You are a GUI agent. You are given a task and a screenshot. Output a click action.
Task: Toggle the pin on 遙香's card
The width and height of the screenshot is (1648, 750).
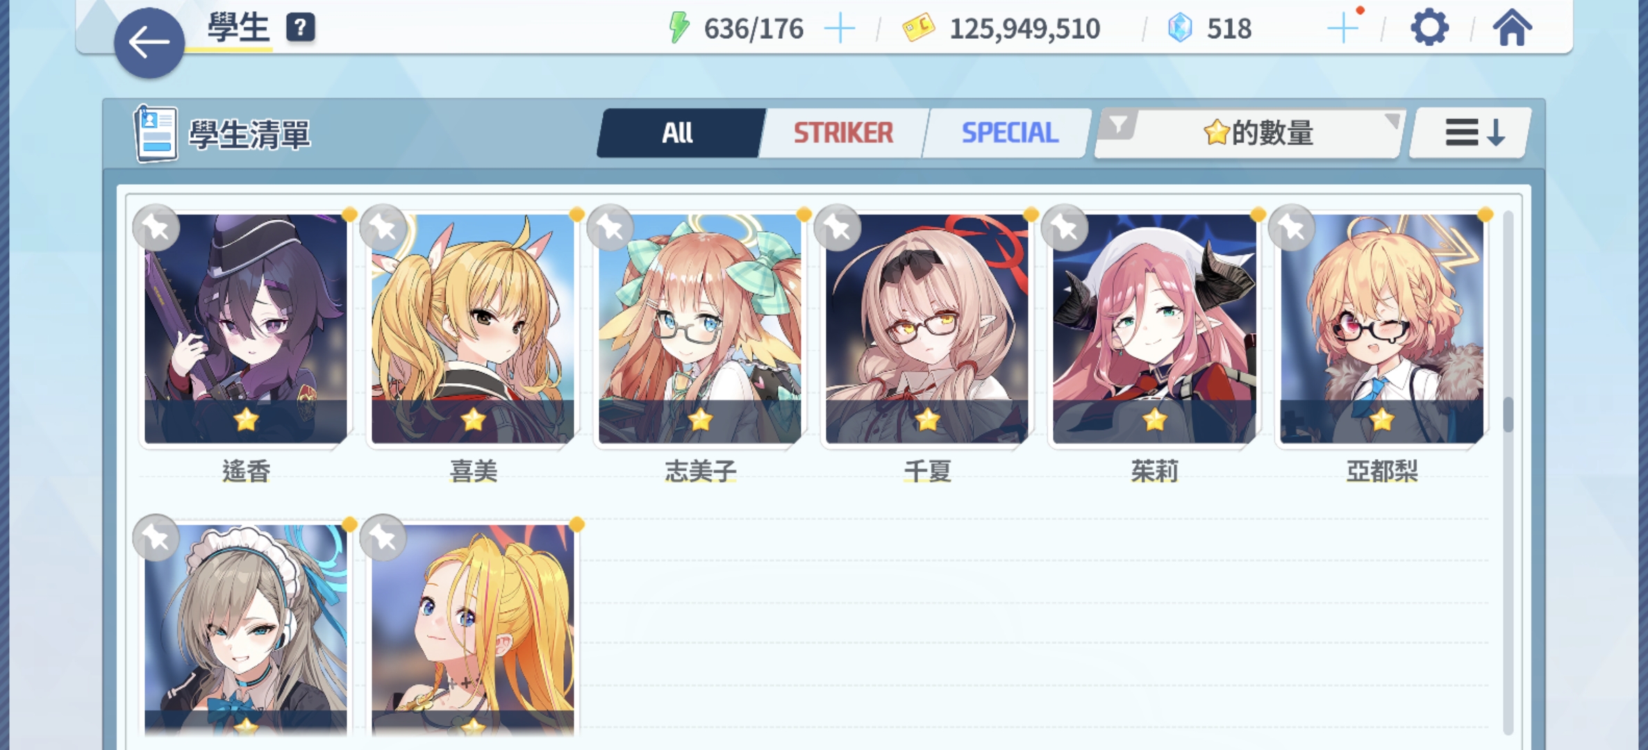pyautogui.click(x=156, y=228)
